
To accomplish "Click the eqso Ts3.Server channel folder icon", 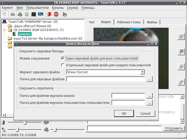I will point(10,38).
